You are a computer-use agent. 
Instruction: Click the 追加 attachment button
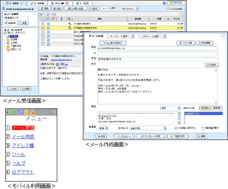[205, 108]
